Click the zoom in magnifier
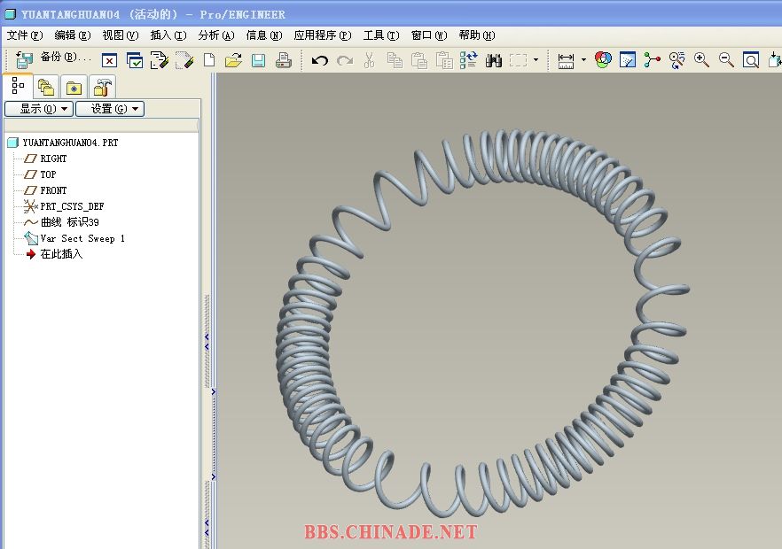The width and height of the screenshot is (782, 549). click(x=701, y=60)
